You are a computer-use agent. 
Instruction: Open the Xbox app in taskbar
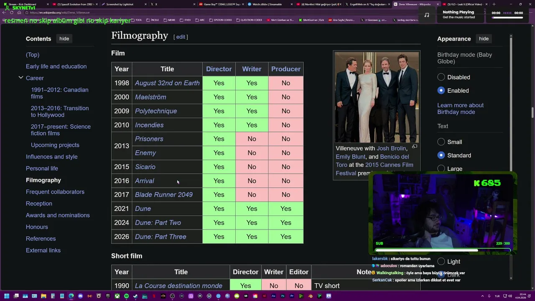117,296
